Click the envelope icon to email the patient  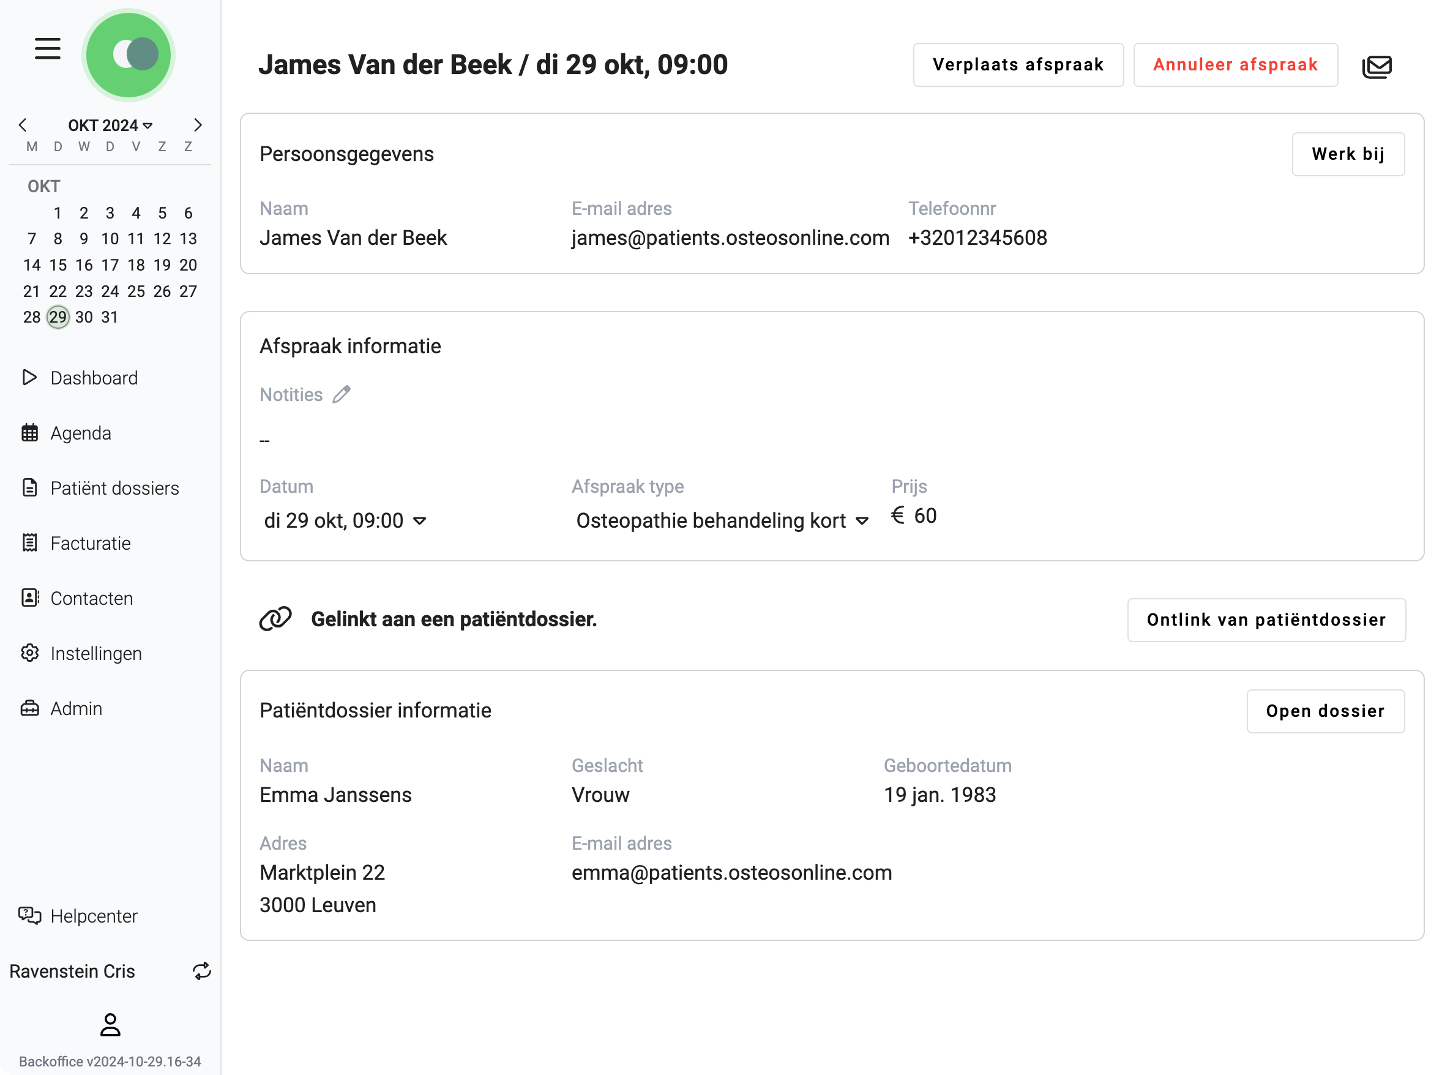1378,66
